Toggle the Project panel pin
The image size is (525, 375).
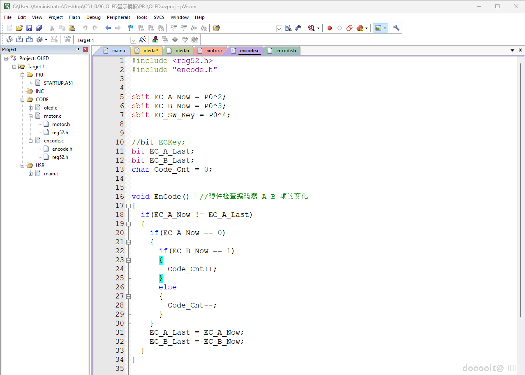tap(78, 49)
